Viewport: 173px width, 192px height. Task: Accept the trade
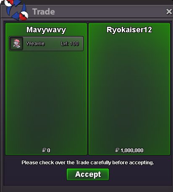click(88, 174)
